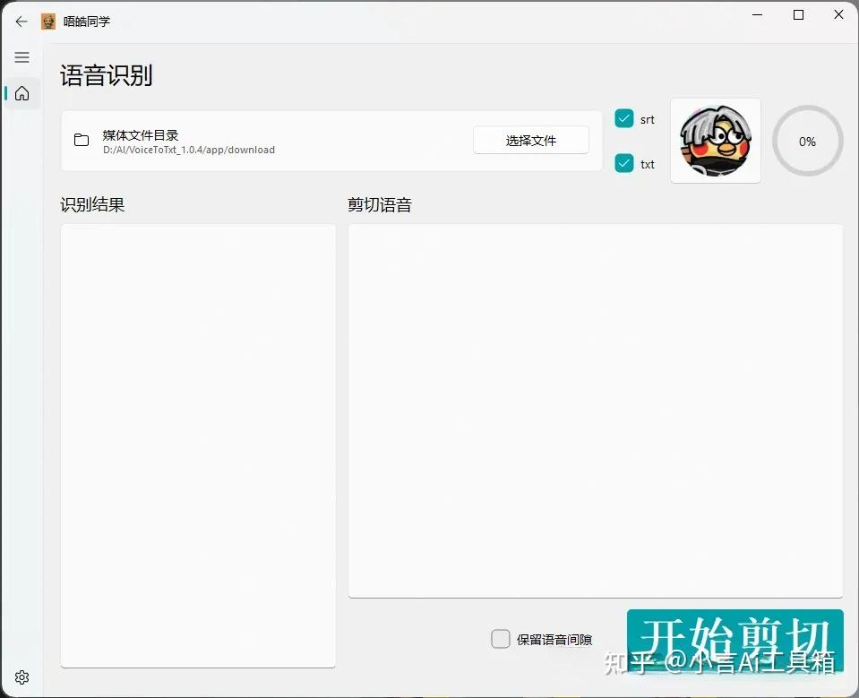The width and height of the screenshot is (859, 698).
Task: Uncheck the txt output checkbox
Action: [624, 163]
